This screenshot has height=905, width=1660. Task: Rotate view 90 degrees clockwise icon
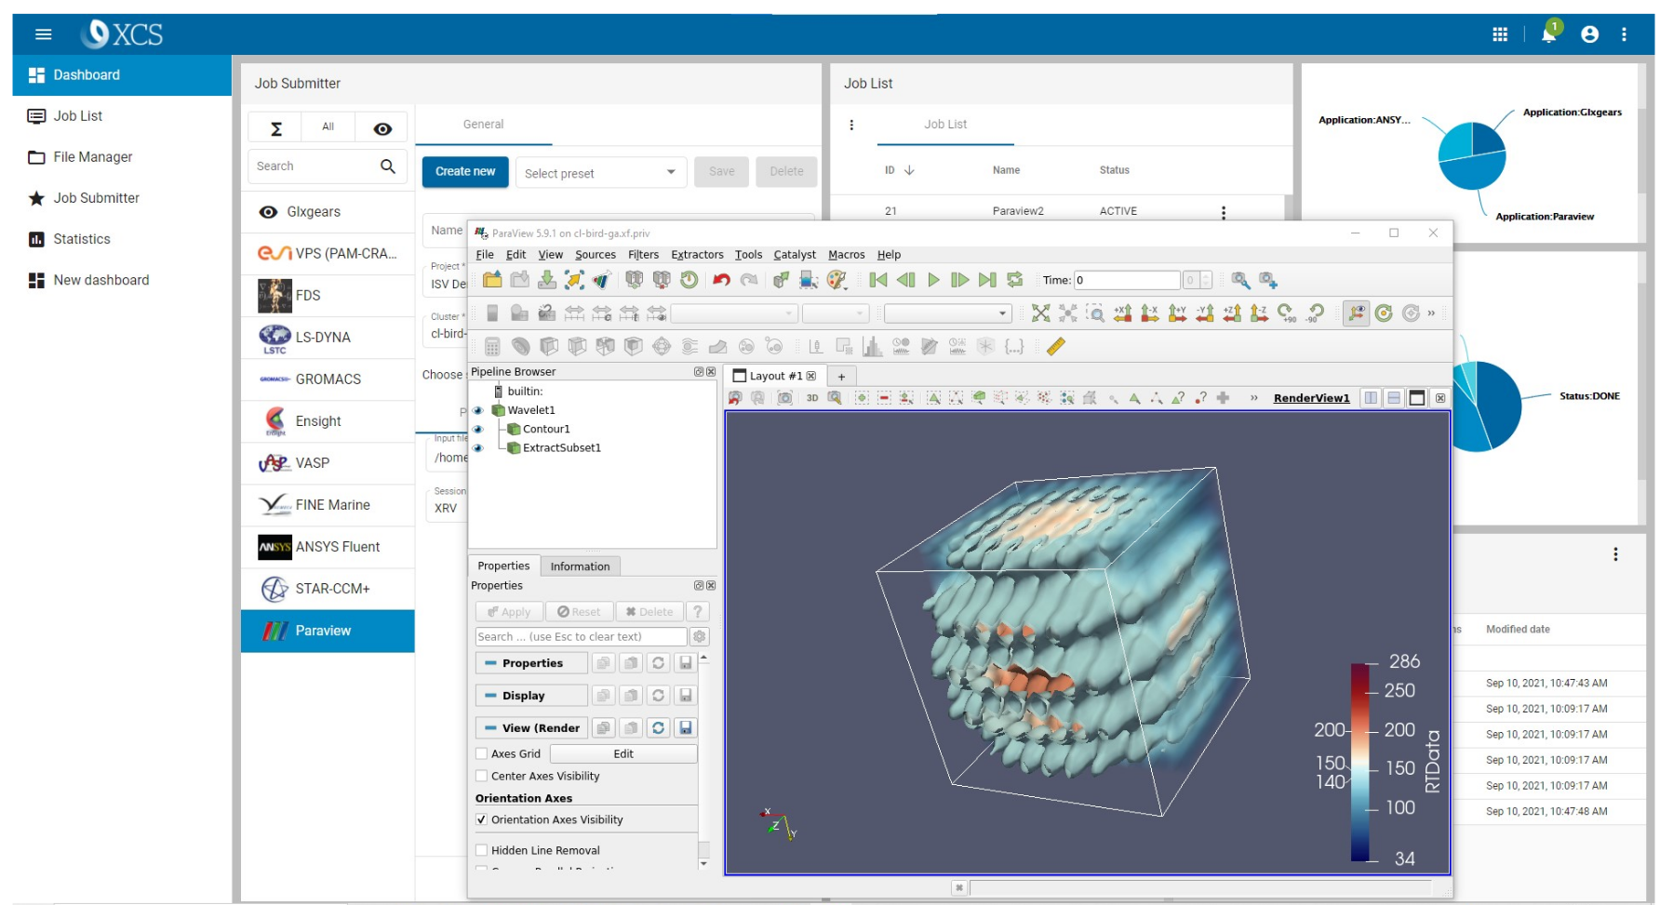point(1287,313)
